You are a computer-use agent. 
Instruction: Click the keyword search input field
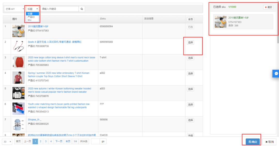tap(59, 9)
